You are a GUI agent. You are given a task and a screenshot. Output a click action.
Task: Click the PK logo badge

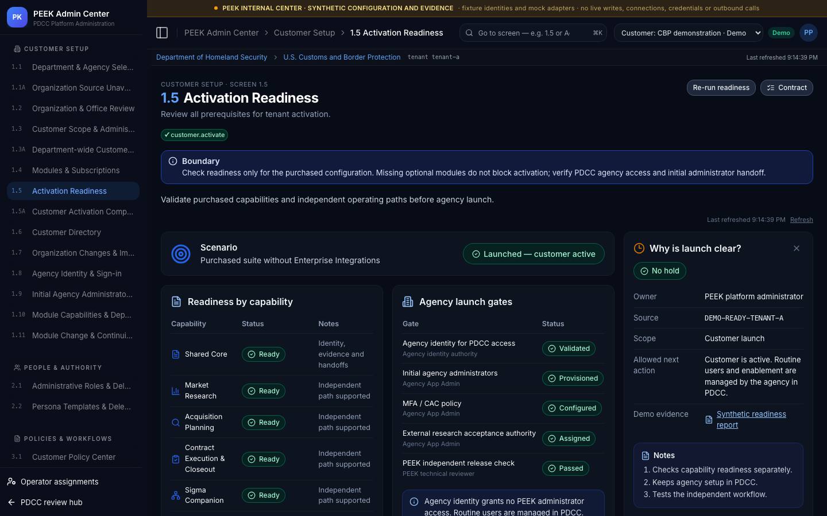(17, 17)
